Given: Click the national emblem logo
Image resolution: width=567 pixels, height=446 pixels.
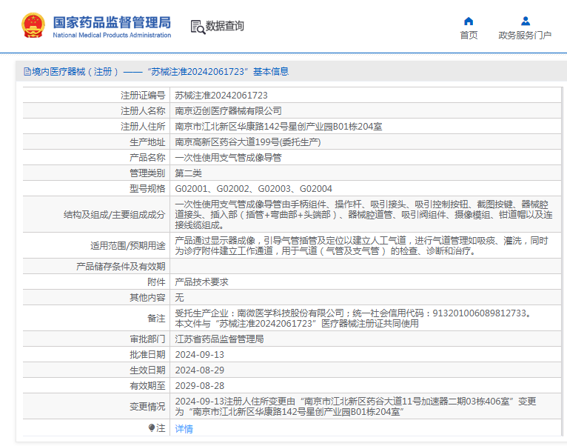Looking at the screenshot, I should click(x=33, y=26).
